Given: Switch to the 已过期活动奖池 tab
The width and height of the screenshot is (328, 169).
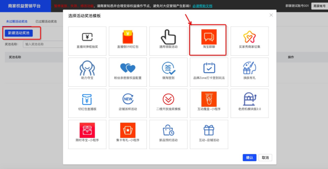Looking at the screenshot, I should coord(46,21).
